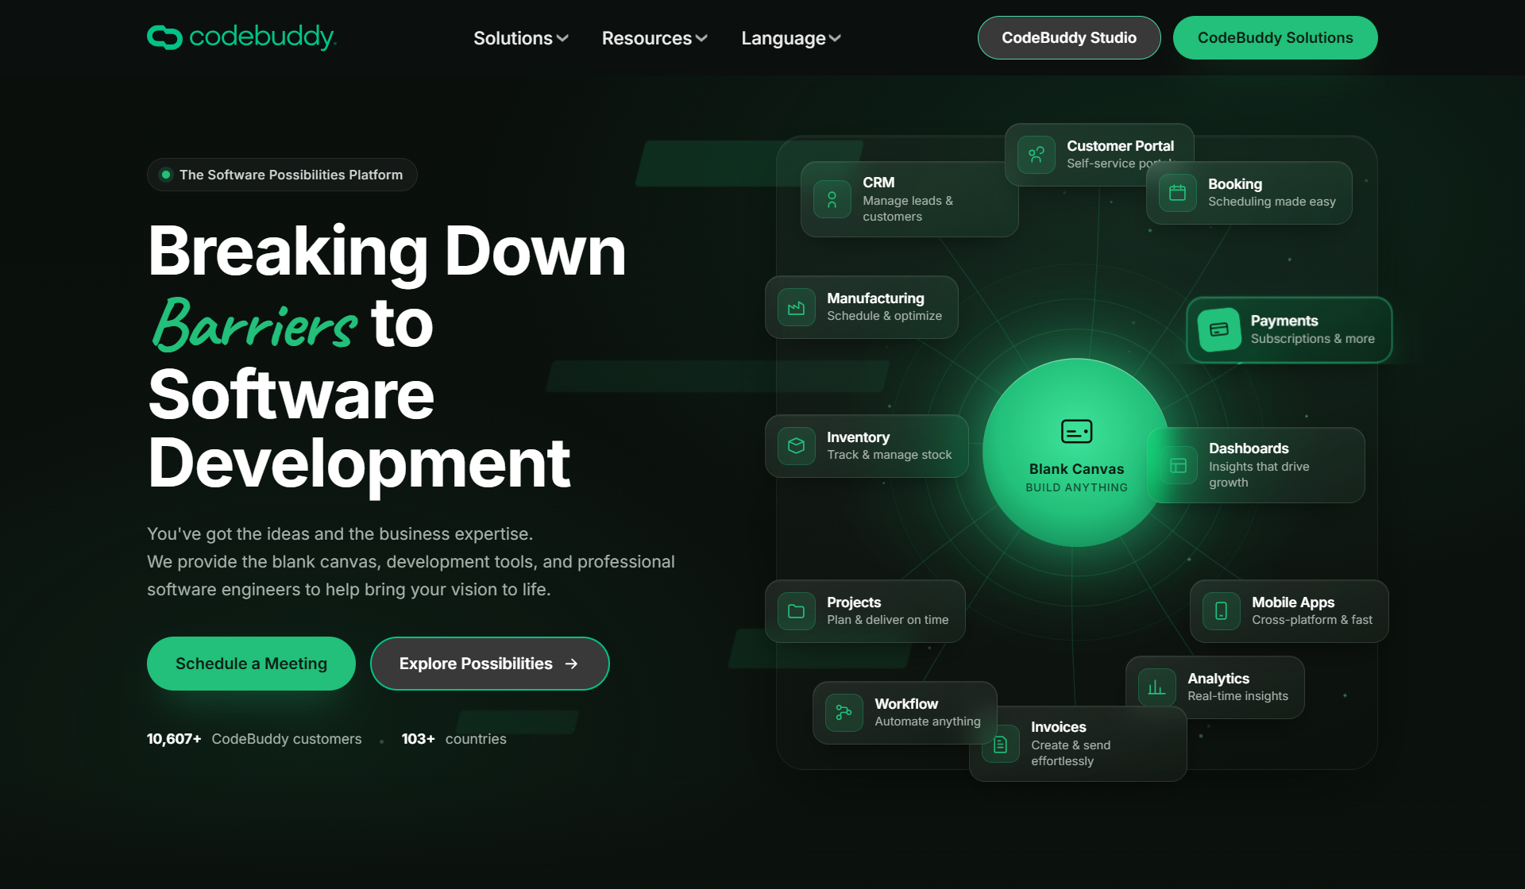Click The Software Possibilities Platform badge

click(282, 175)
